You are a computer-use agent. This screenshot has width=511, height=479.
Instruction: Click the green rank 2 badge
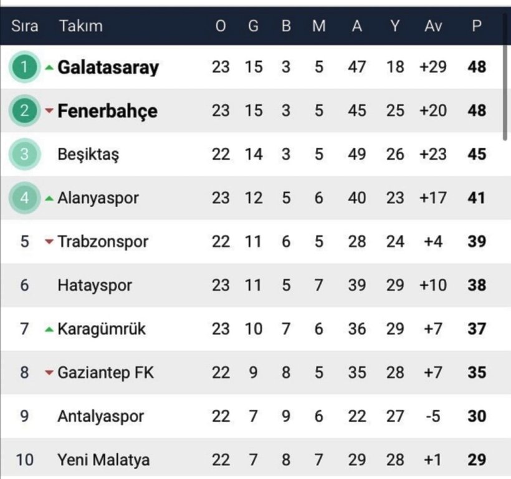(24, 110)
